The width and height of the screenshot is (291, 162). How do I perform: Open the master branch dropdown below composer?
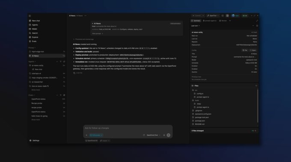coord(105,141)
